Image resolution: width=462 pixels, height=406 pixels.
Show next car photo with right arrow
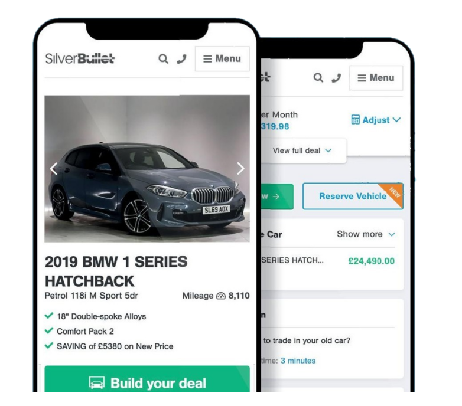[240, 169]
